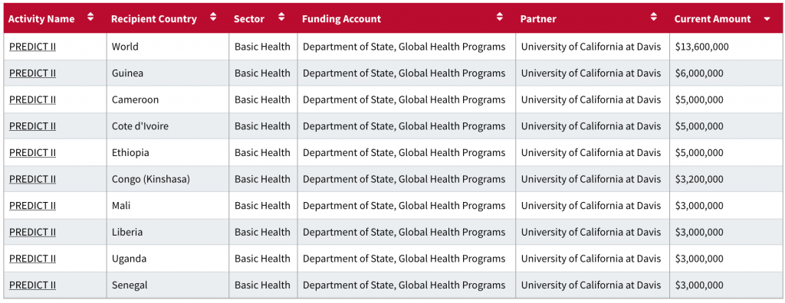Sort by Funding Account arrow icon
This screenshot has height=303, width=785.
pyautogui.click(x=500, y=17)
